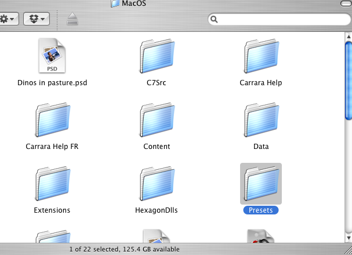Click the scrollbar up arrow

349,37
